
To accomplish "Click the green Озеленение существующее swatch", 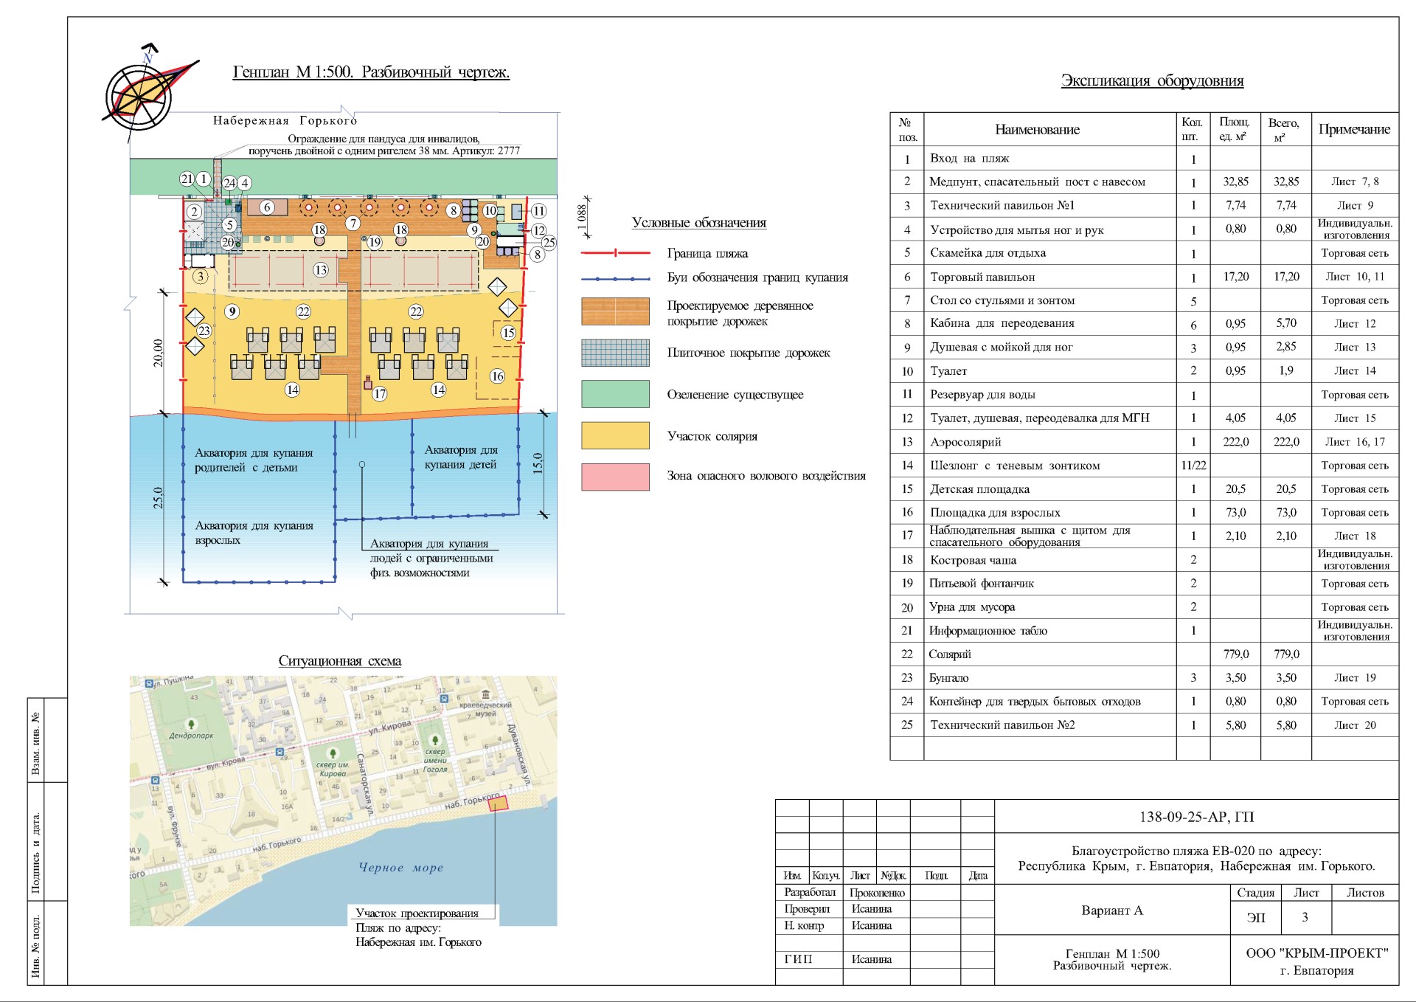I will click(x=615, y=394).
